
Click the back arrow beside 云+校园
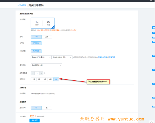point(18,5)
